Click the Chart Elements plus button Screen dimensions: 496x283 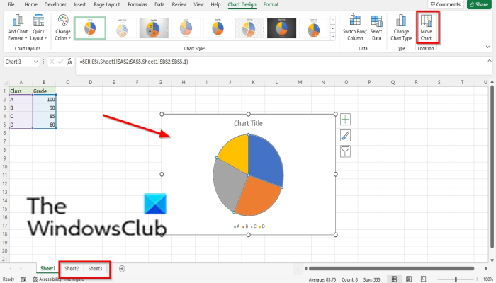(x=345, y=120)
